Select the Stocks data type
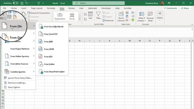The height and width of the screenshot is (109, 194). click(x=72, y=16)
